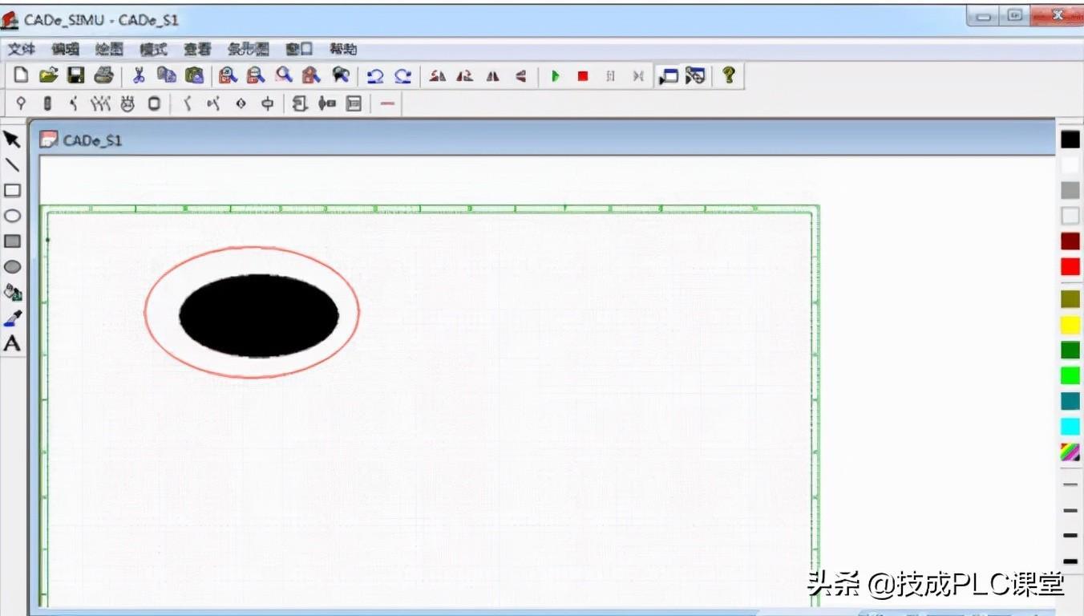Select the filled gray rectangle tool

[12, 241]
